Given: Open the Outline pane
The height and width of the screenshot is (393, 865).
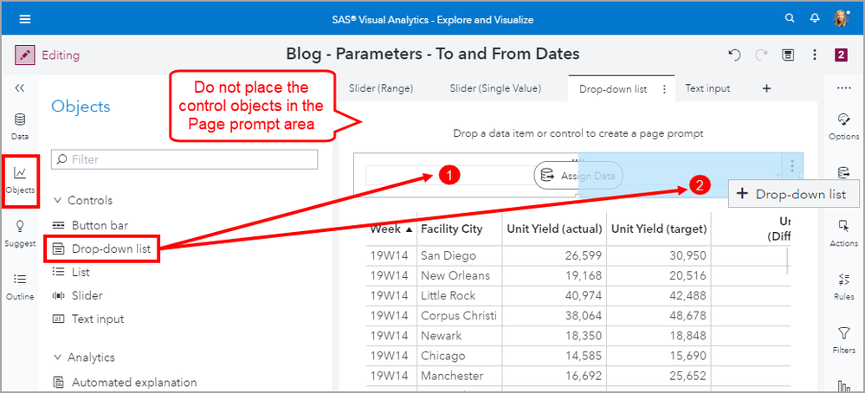Looking at the screenshot, I should pyautogui.click(x=20, y=287).
